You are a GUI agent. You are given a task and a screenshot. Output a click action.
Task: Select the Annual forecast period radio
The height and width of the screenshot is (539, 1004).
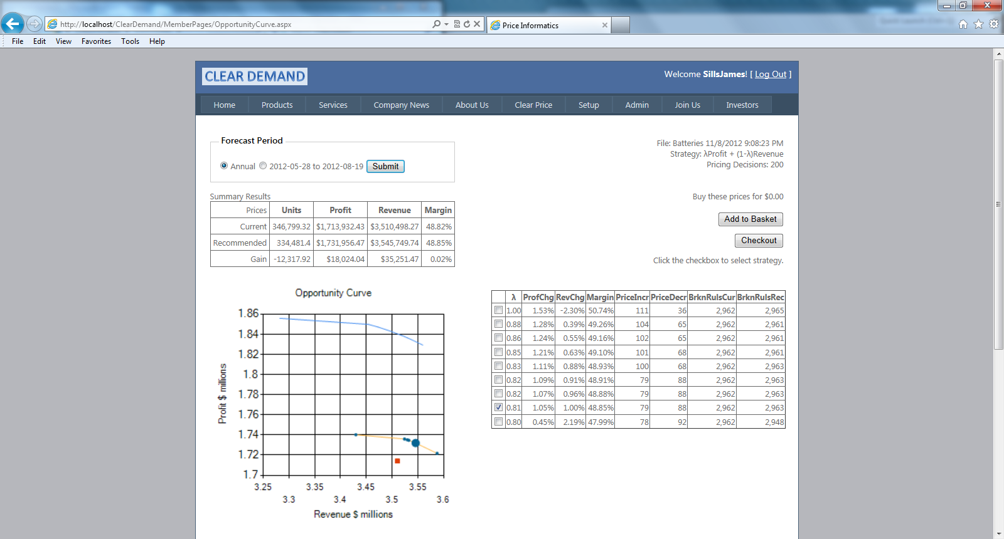[x=224, y=166]
